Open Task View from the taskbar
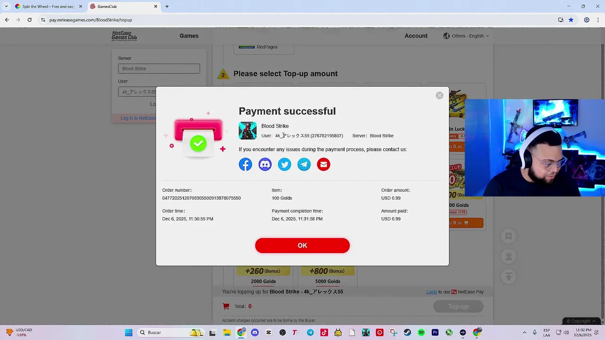Viewport: 605px width, 340px height. (x=213, y=332)
